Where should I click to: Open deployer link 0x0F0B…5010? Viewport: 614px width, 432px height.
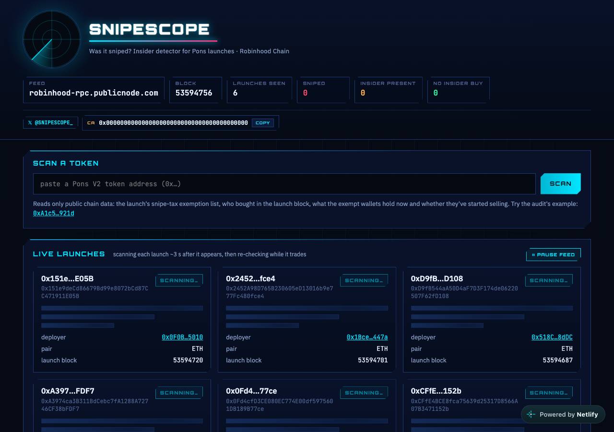[x=182, y=337]
